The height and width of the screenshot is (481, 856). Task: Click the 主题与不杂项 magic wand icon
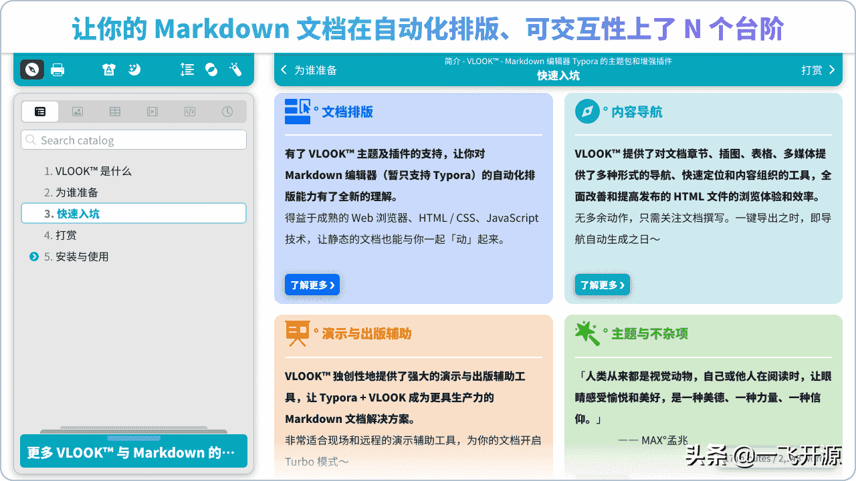click(x=588, y=333)
